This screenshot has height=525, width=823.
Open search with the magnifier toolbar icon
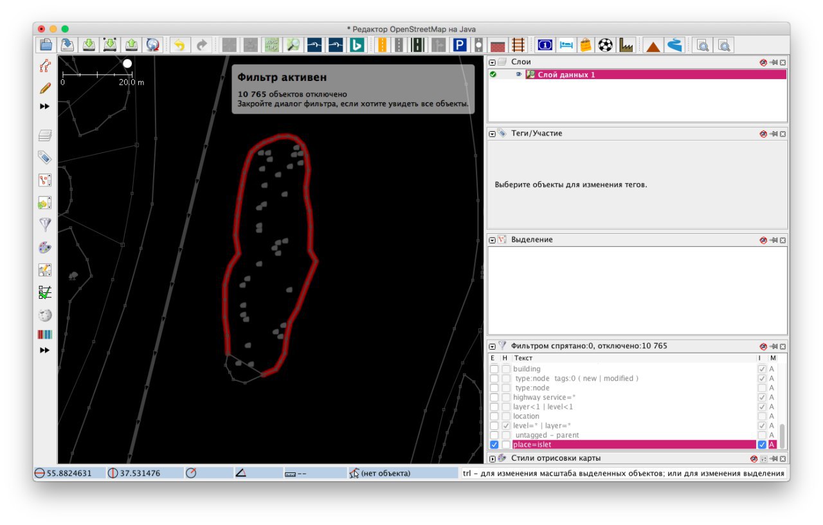pyautogui.click(x=293, y=44)
